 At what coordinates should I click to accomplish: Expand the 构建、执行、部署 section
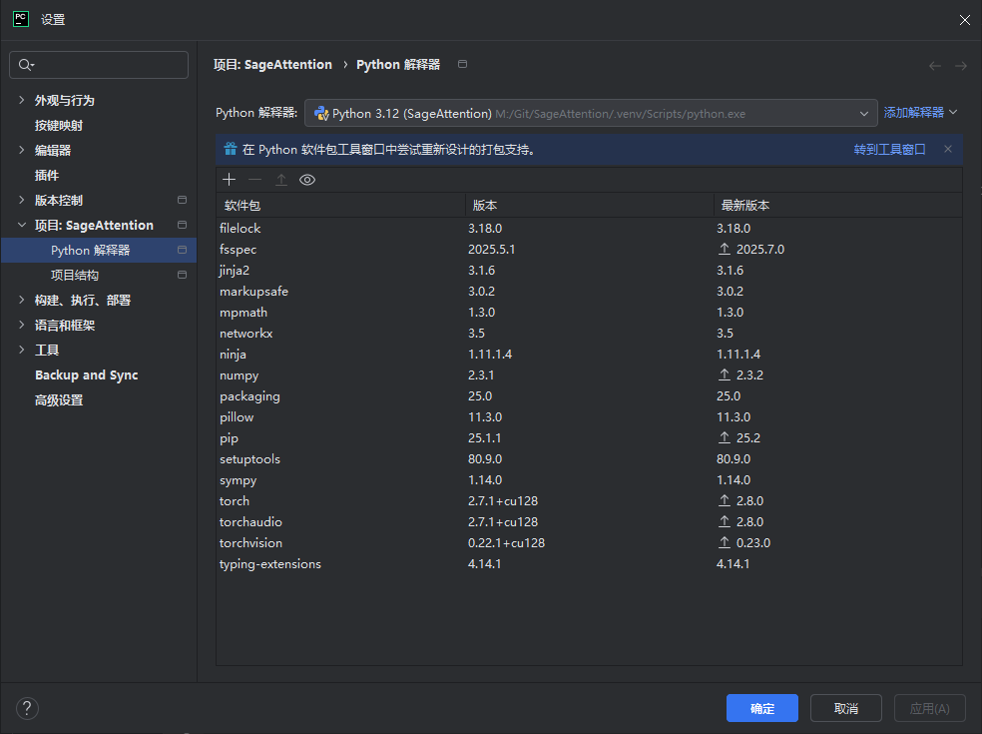point(22,300)
